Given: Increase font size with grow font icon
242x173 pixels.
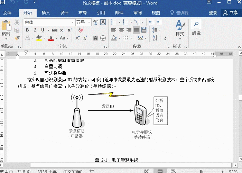Looking at the screenshot, I should pyautogui.click(x=77, y=38).
